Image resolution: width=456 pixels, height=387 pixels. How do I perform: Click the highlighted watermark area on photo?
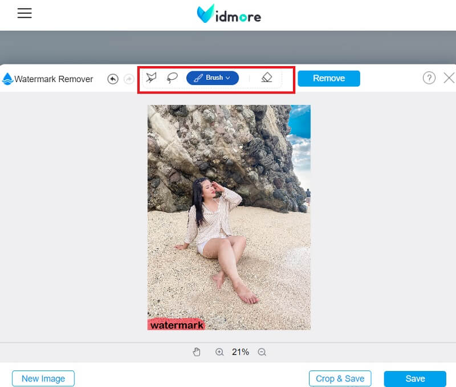pos(176,324)
